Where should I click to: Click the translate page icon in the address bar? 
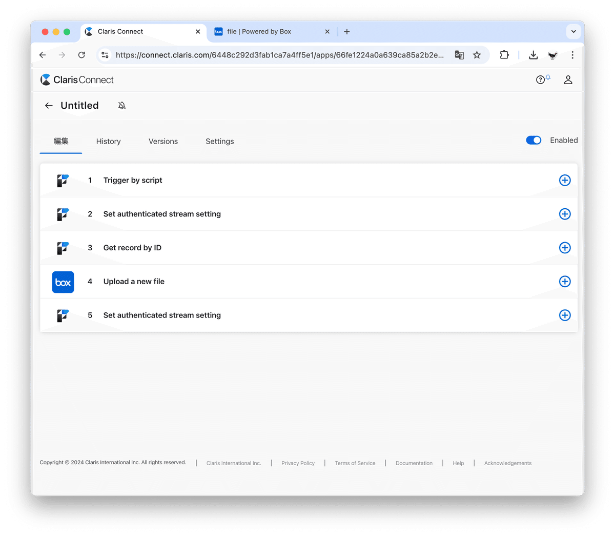pos(459,55)
